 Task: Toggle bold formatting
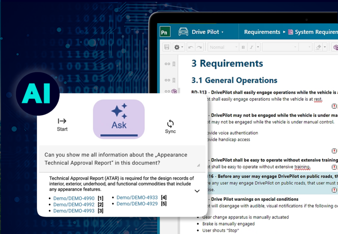[243, 46]
